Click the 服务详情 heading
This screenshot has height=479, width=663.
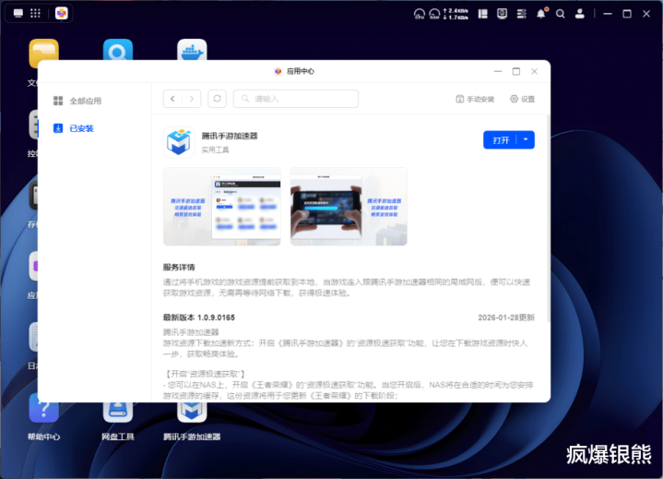point(179,267)
